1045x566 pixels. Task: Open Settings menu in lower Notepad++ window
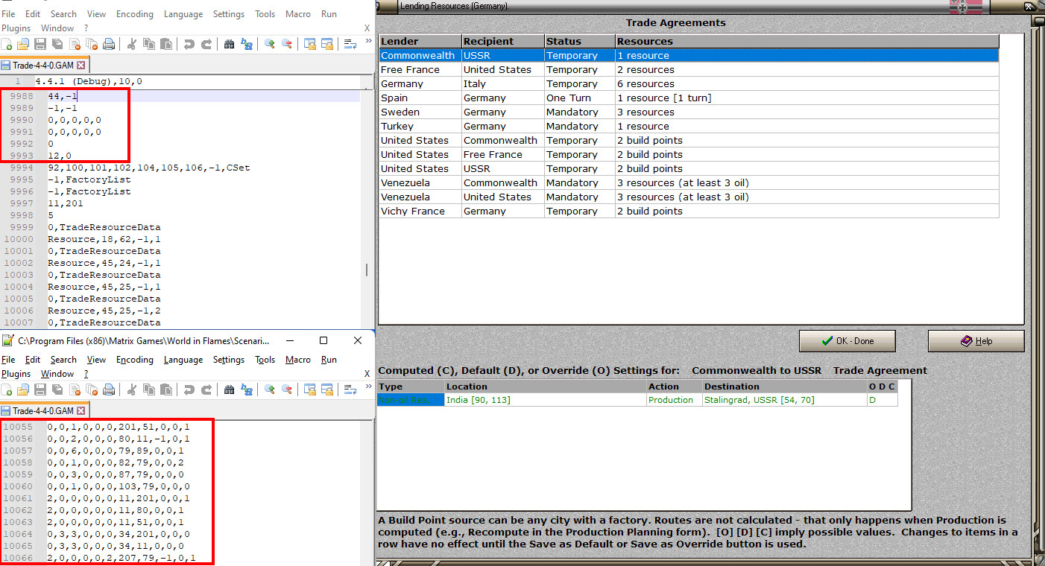point(229,360)
